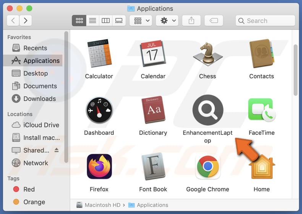Screen dimensions: 302x214
Task: Click the Calculator label text
Action: [x=99, y=76]
